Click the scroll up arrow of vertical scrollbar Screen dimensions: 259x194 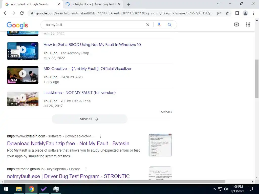[x=257, y=20]
